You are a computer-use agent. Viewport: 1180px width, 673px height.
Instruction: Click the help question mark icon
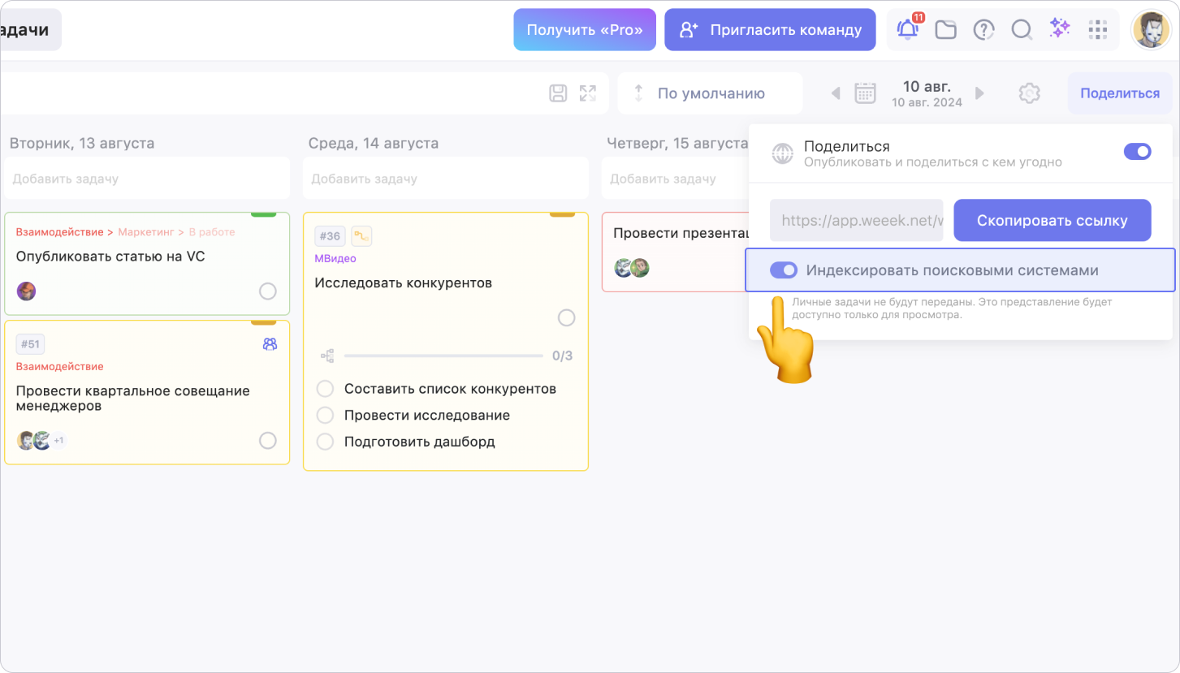click(983, 30)
